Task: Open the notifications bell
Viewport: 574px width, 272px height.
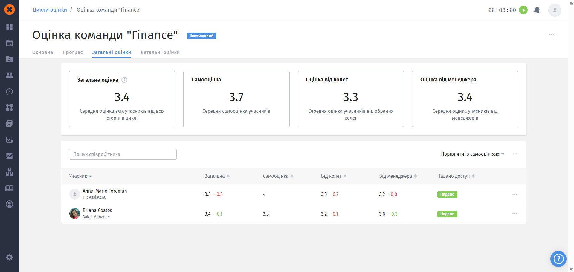Action: pos(537,10)
